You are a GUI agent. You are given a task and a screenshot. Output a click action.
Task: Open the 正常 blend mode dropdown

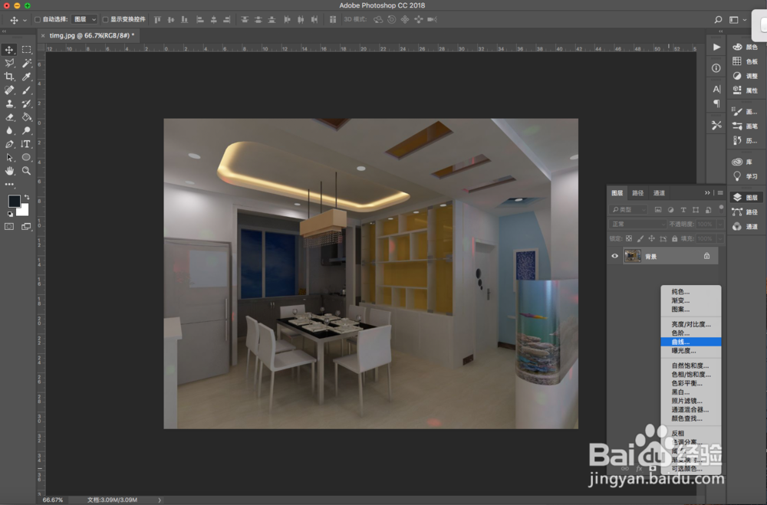point(638,224)
